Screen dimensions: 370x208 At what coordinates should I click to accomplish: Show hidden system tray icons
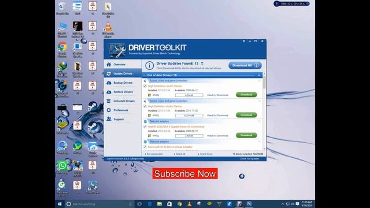coord(283,204)
